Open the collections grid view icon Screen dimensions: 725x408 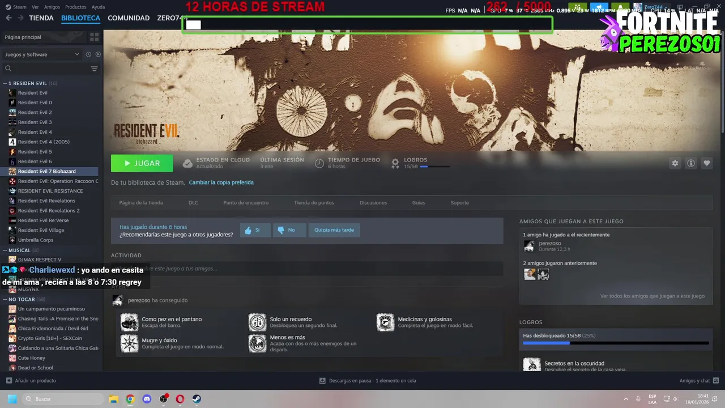(x=94, y=37)
